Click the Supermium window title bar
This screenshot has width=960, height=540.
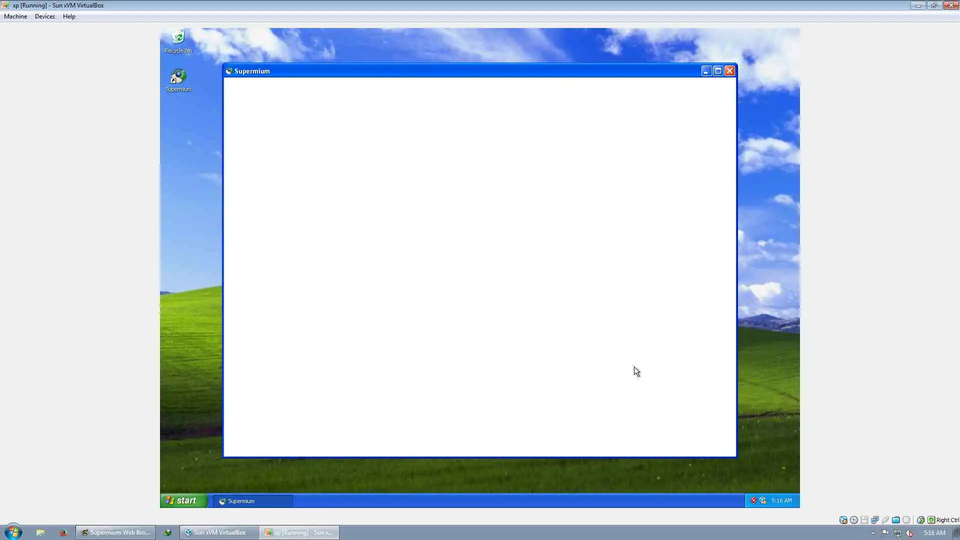[450, 71]
